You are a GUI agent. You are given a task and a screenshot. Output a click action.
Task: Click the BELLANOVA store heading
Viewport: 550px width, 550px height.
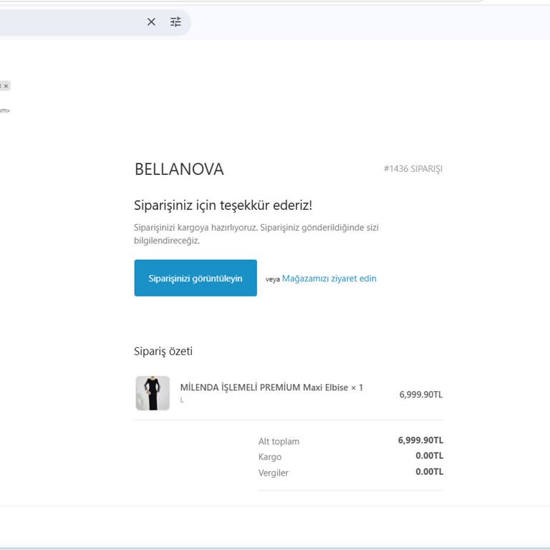179,169
